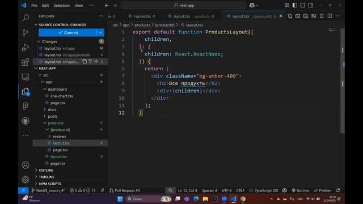
Task: Open the Run and Debug view
Action: 26,47
